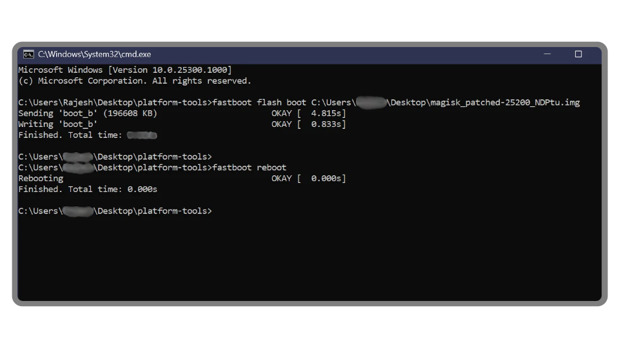
Task: Minimize the Command Prompt window
Action: click(548, 55)
